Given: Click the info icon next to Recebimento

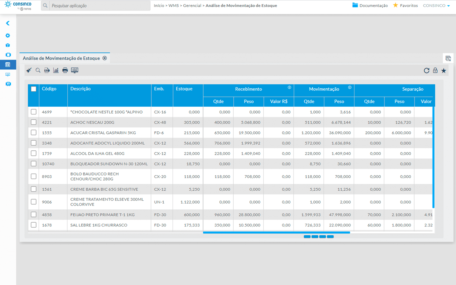Looking at the screenshot, I should click(289, 88).
